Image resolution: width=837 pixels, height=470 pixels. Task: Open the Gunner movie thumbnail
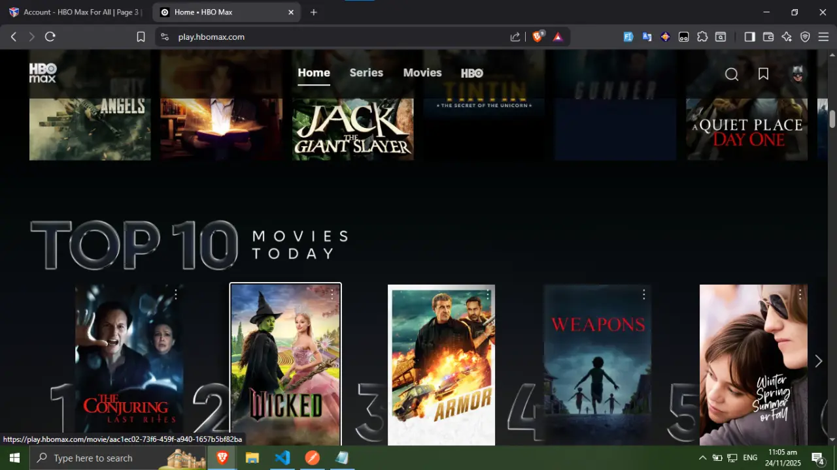click(x=615, y=129)
